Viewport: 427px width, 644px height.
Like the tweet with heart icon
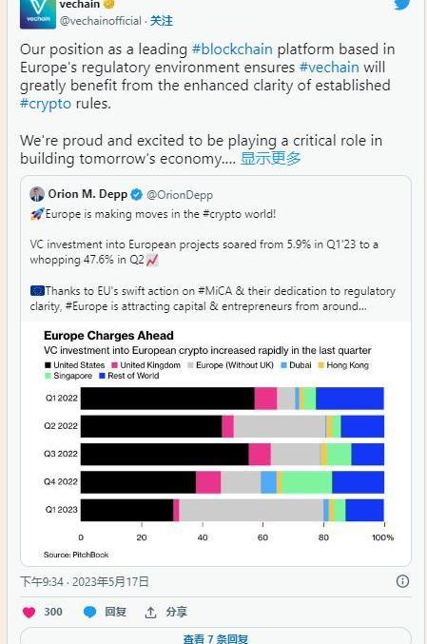(29, 612)
